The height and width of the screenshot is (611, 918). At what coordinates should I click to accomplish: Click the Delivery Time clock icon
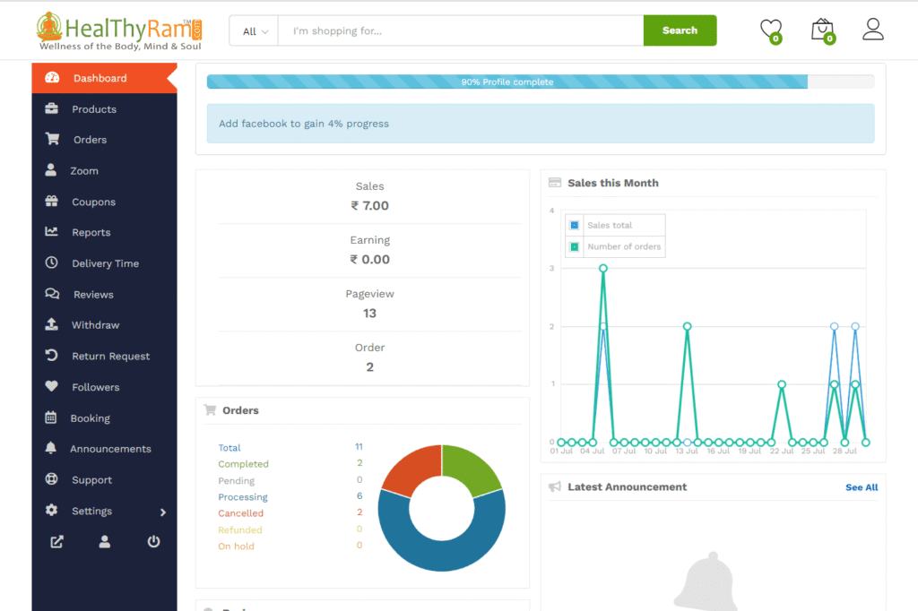[51, 262]
